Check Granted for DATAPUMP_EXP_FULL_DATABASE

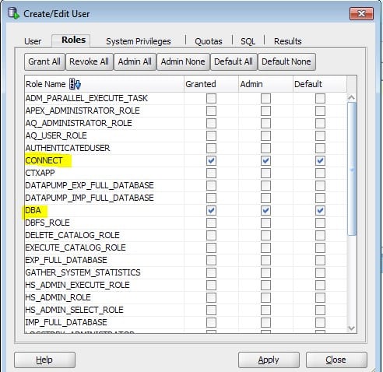point(211,185)
